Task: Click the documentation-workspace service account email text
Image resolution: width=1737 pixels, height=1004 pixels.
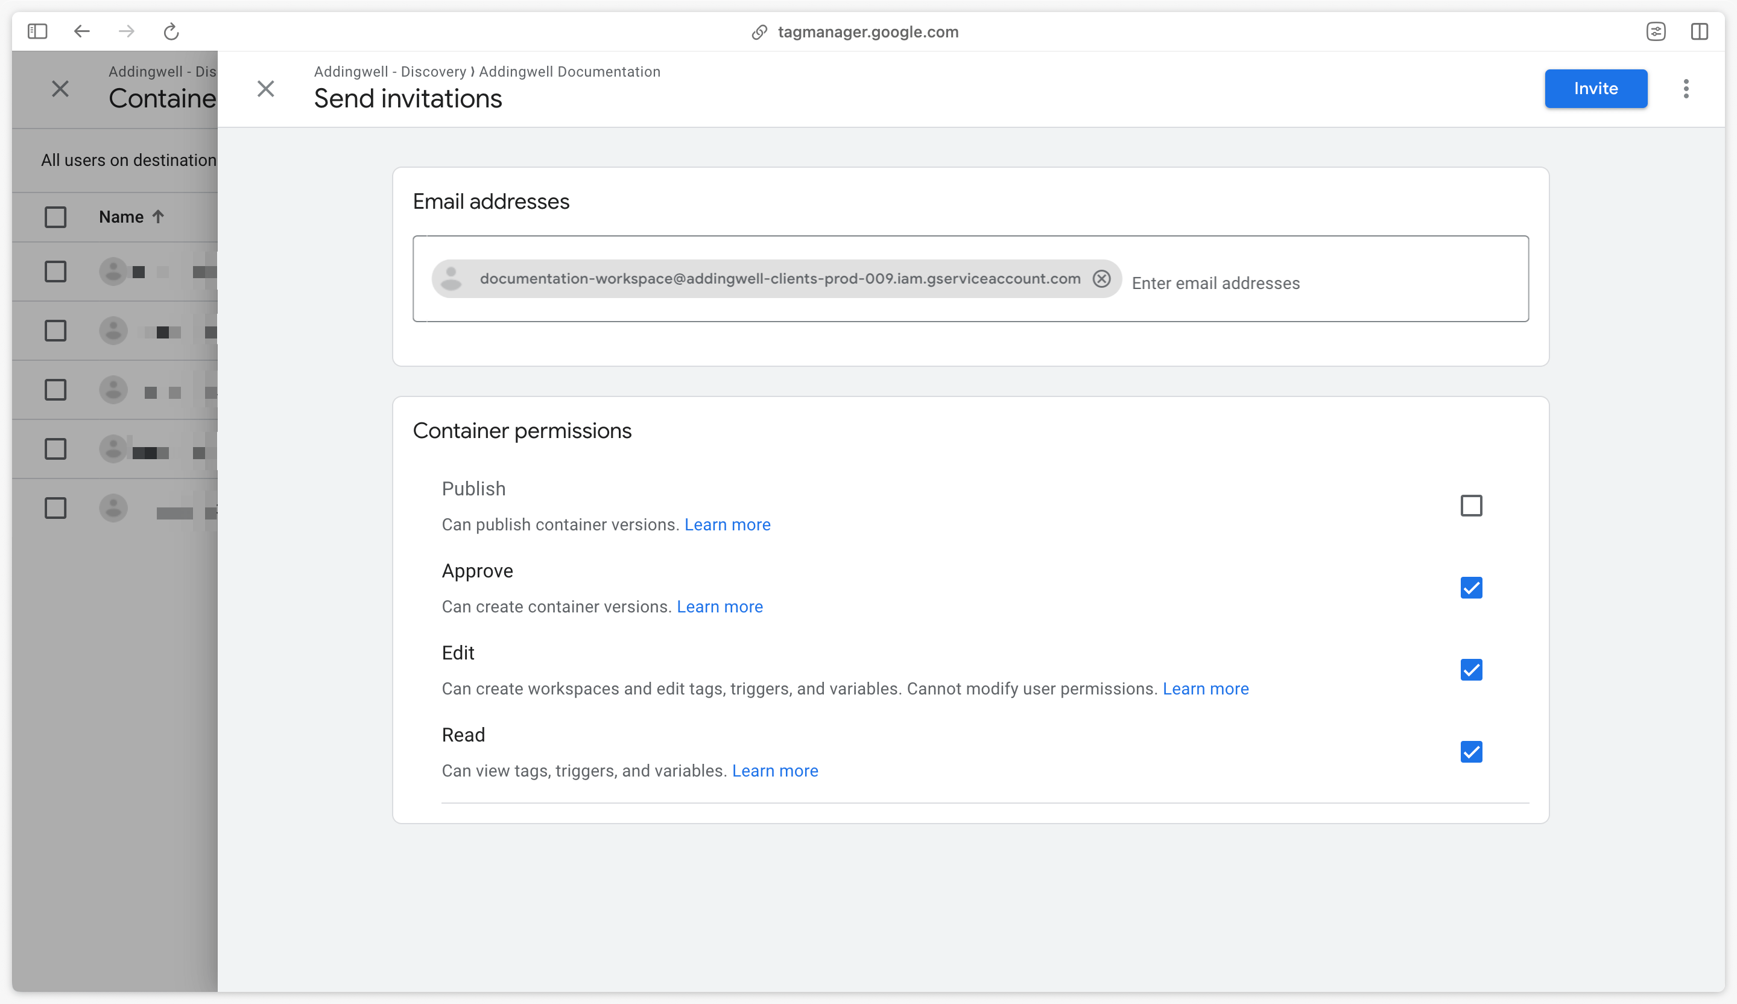Action: (x=780, y=279)
